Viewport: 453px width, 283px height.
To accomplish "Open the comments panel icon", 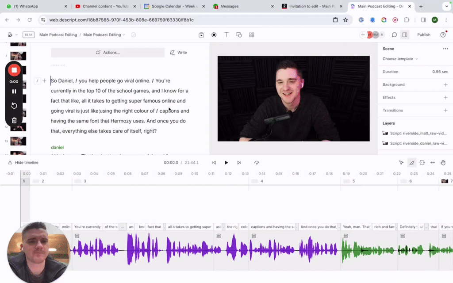I will [x=394, y=34].
